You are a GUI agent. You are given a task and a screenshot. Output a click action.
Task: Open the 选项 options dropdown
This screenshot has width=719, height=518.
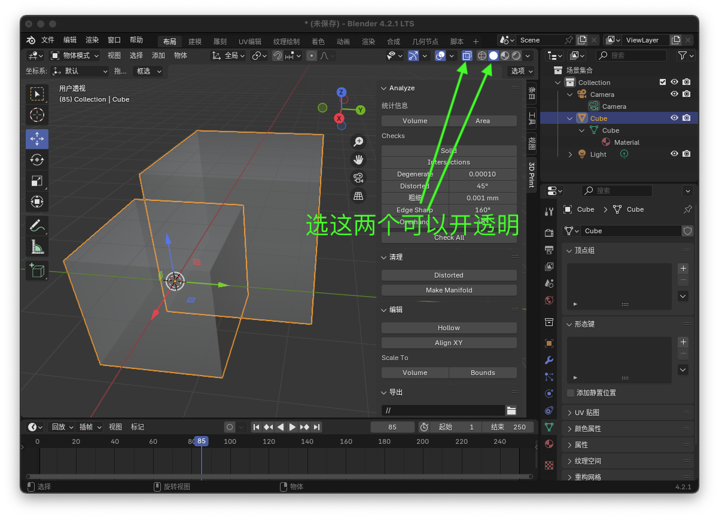(522, 71)
